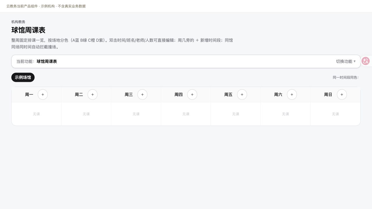Click 无课 under 周日
The image size is (372, 209).
click(x=335, y=114)
